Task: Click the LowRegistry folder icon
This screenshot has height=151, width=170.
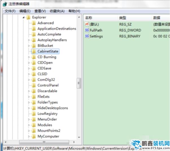Action: point(34,113)
